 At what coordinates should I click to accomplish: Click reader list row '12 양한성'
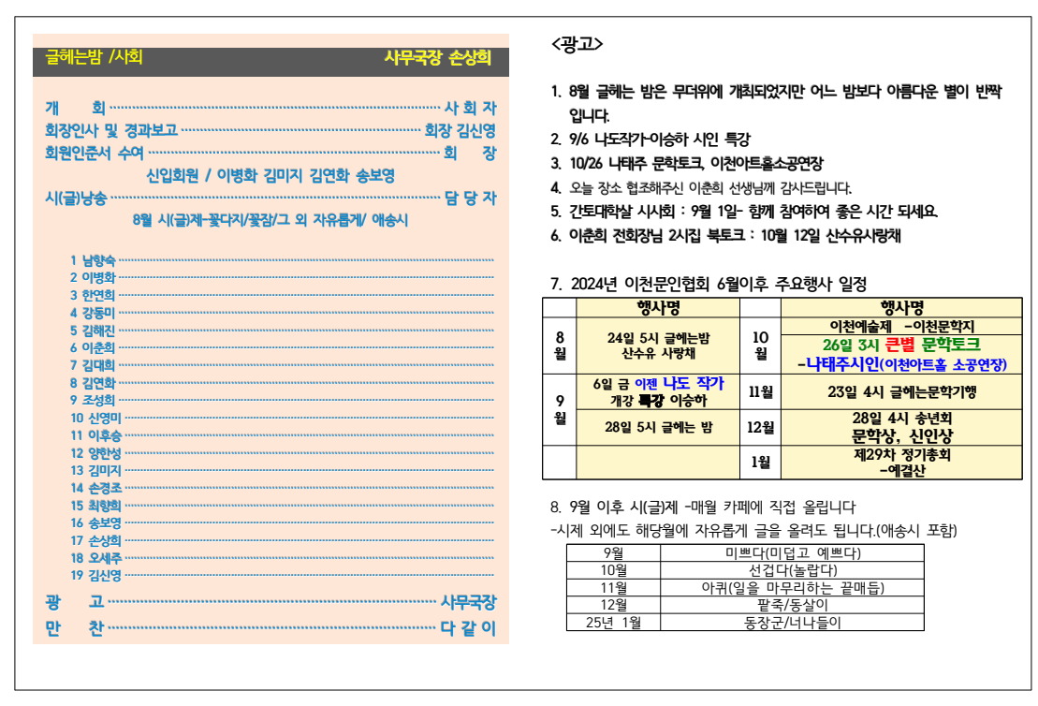pyautogui.click(x=282, y=453)
